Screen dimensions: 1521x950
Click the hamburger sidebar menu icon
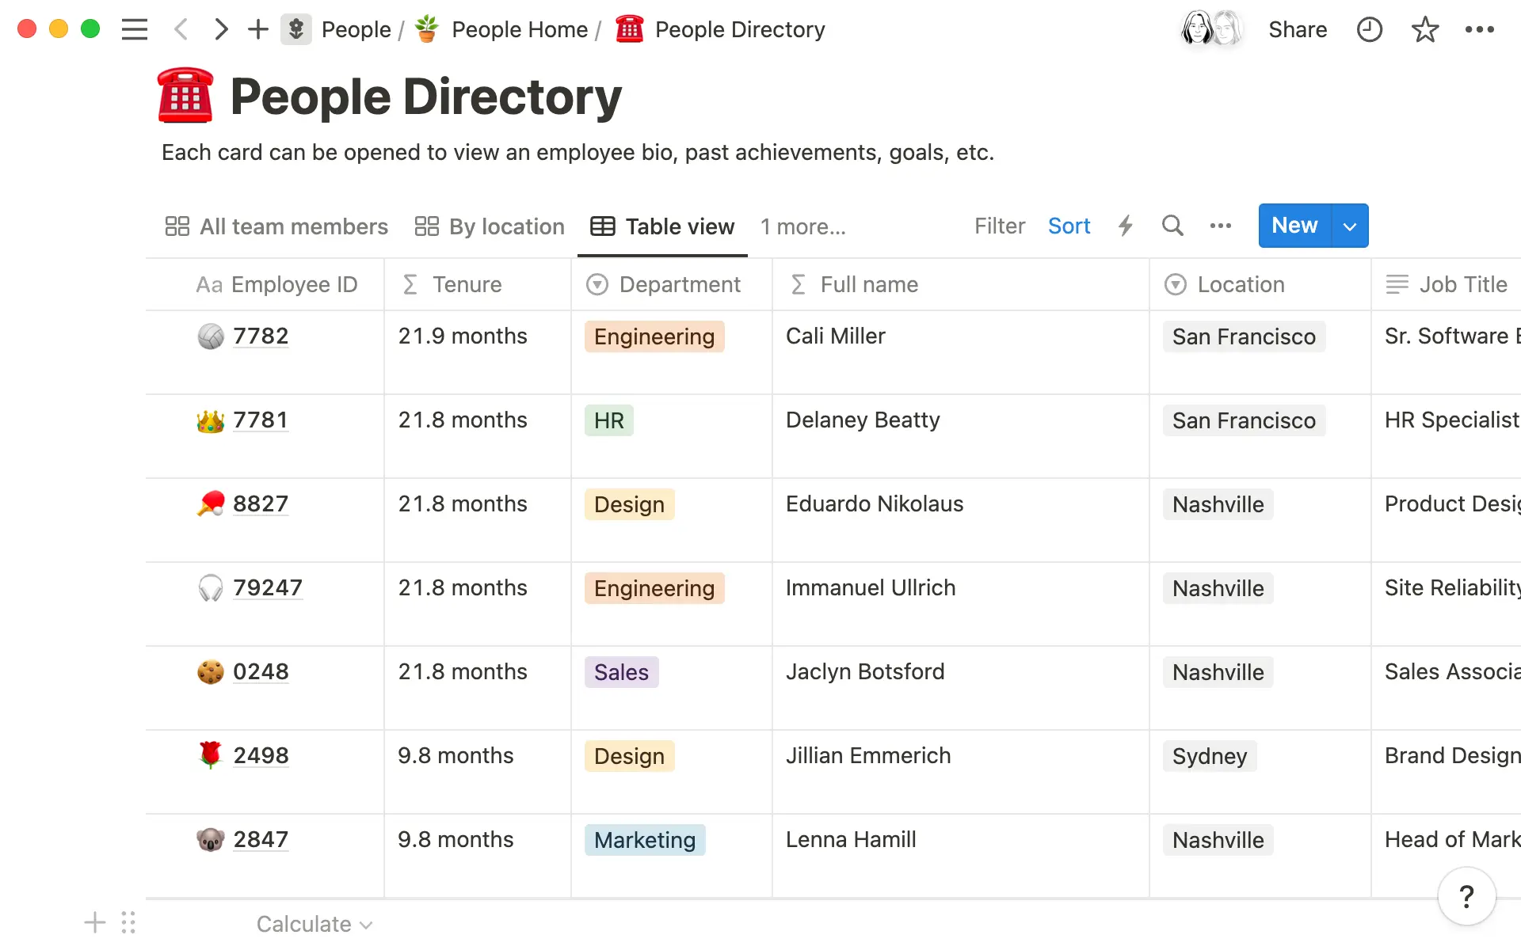pos(135,29)
